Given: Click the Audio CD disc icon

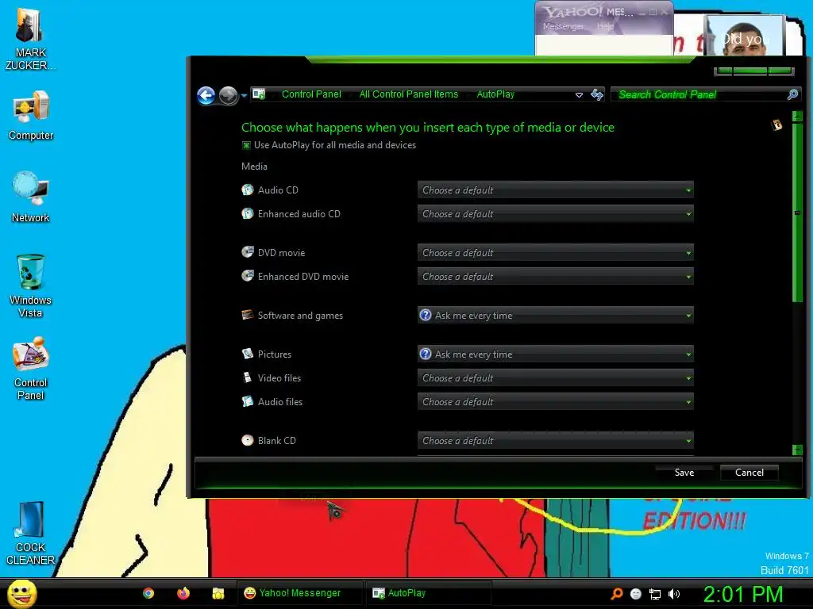Looking at the screenshot, I should tap(248, 190).
